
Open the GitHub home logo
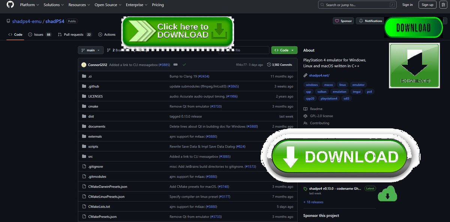tap(10, 5)
